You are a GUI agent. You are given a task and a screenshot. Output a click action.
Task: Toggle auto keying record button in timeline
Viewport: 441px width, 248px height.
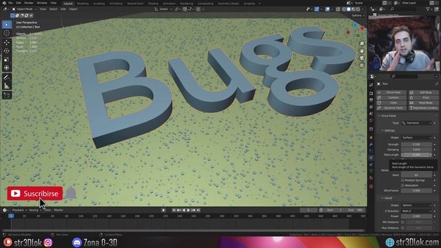pyautogui.click(x=163, y=210)
